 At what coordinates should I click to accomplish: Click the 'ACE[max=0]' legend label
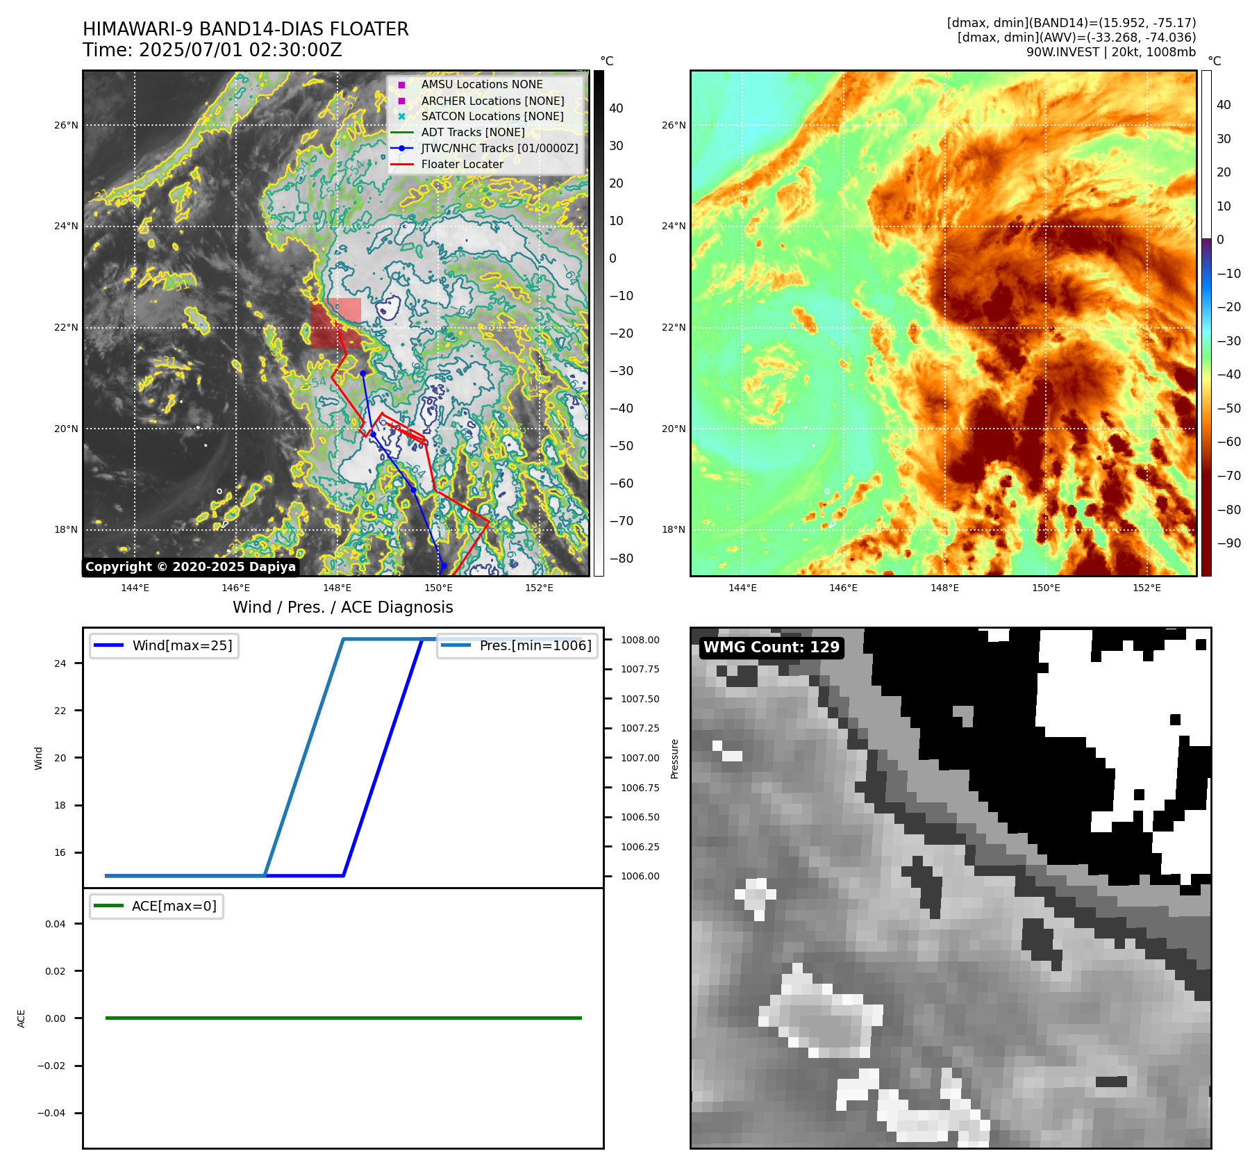(x=174, y=906)
